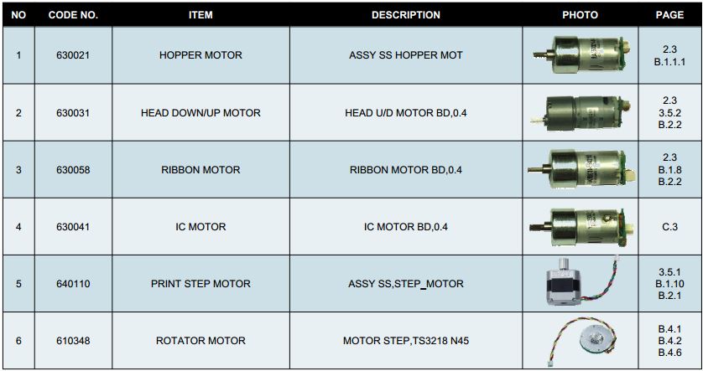
Task: Open page reference B.1.1.1
Action: click(x=669, y=62)
